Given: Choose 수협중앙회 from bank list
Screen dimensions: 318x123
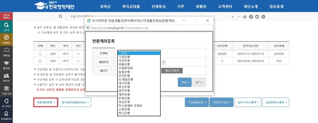Looking at the screenshot, I should [x=139, y=68].
